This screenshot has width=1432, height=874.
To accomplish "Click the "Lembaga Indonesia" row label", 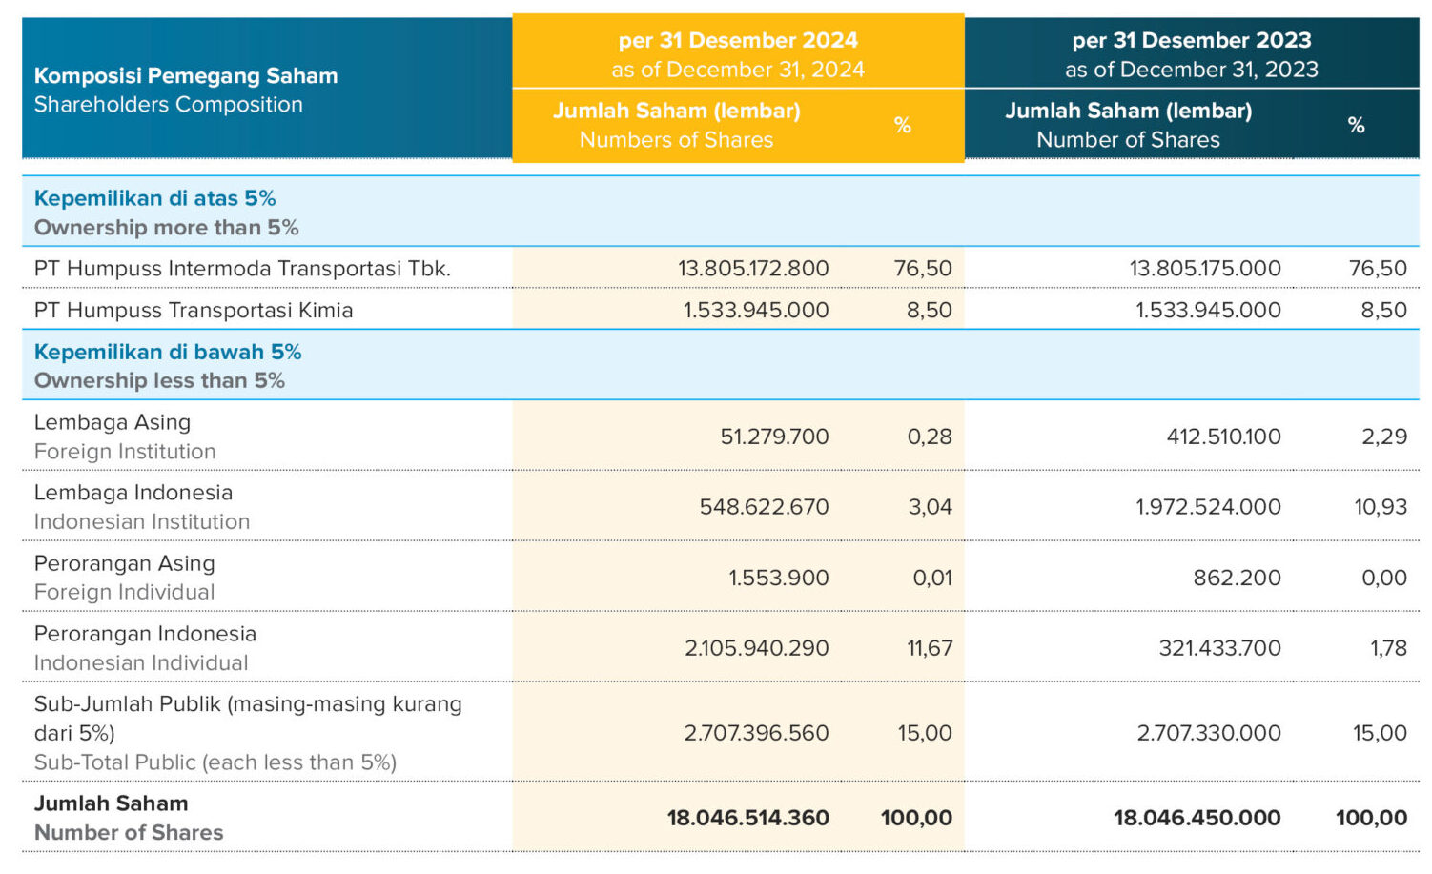I will (x=133, y=493).
